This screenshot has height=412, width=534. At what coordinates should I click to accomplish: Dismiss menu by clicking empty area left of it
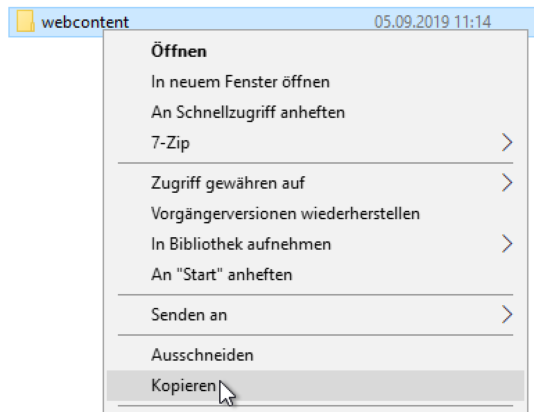point(49,208)
